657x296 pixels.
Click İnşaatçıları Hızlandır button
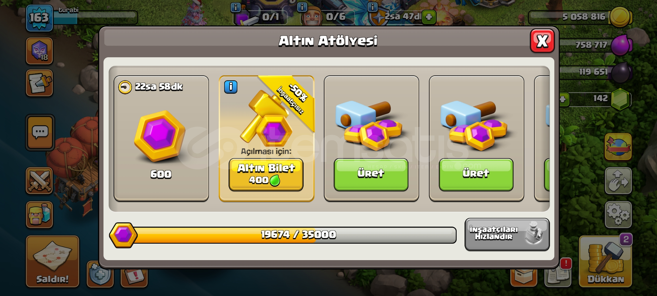pos(507,234)
